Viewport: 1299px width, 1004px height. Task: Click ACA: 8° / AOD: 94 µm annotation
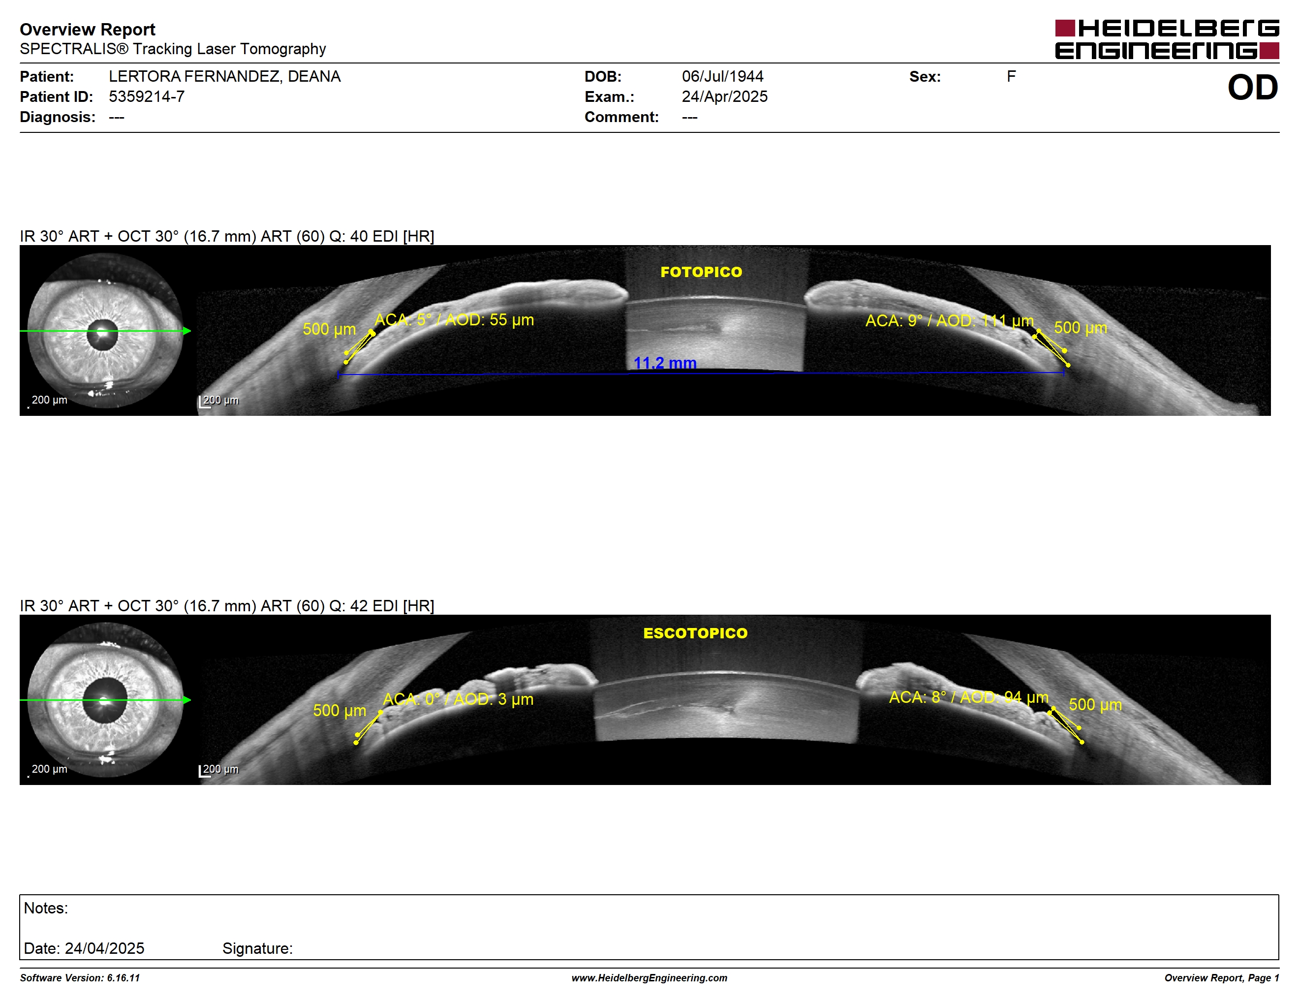coord(969,697)
